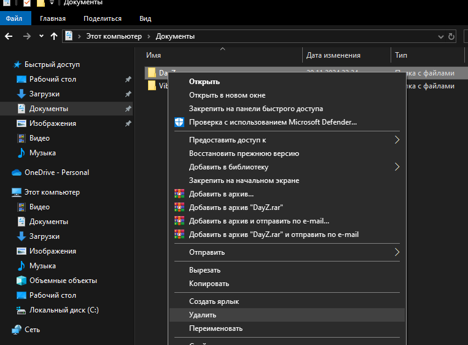This screenshot has height=345, width=468.
Task: Click the DayZ folder icon
Action: pos(152,72)
